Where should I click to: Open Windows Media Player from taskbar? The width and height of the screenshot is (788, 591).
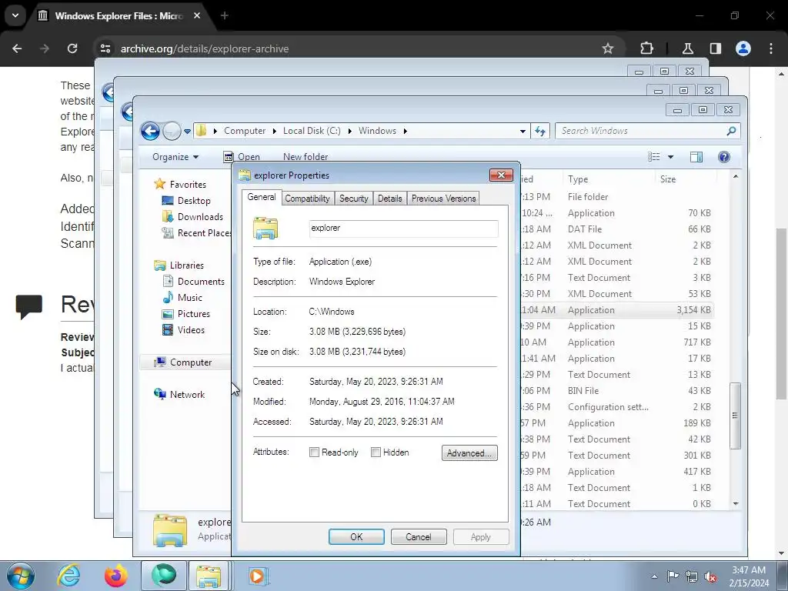coord(258,576)
